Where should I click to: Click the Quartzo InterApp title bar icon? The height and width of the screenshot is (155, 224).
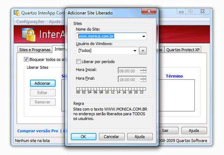coord(17,13)
